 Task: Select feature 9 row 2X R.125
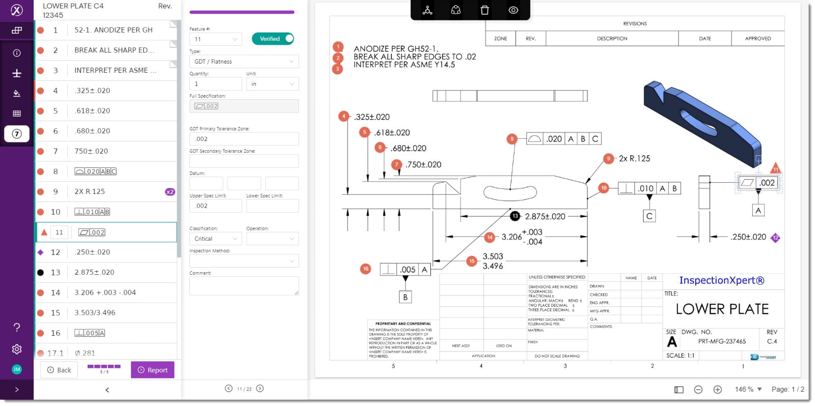pyautogui.click(x=105, y=192)
